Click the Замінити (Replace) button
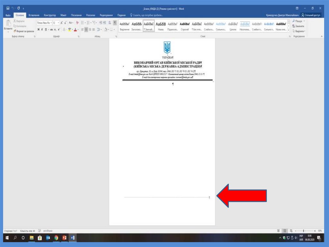Viewport: 329px width, 247px height. coord(299,26)
